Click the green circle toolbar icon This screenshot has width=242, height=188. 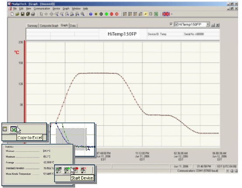pyautogui.click(x=106, y=14)
